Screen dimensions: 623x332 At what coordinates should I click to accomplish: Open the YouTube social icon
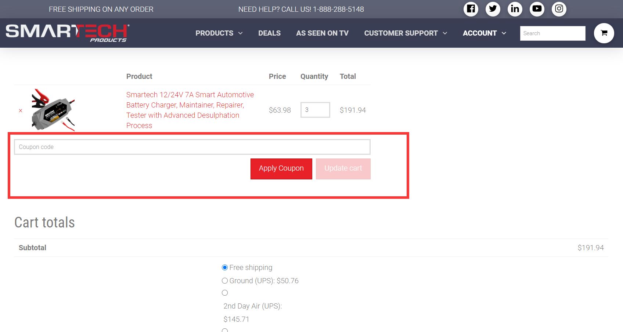click(x=537, y=9)
